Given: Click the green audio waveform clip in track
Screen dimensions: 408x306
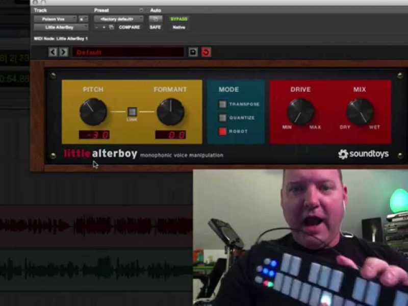Looking at the screenshot, I should tap(96, 270).
